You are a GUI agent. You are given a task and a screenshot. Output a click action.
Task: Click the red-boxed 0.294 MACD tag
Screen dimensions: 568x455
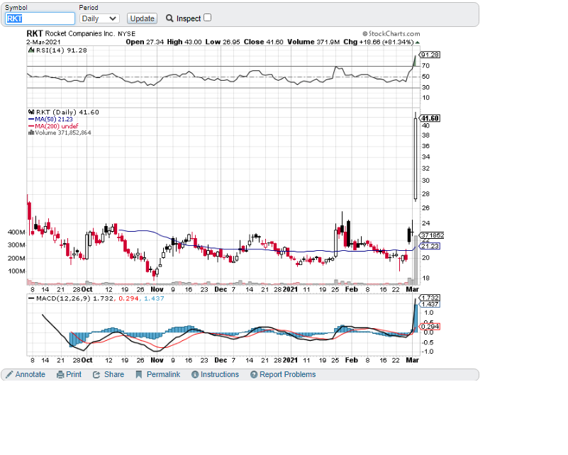[430, 327]
